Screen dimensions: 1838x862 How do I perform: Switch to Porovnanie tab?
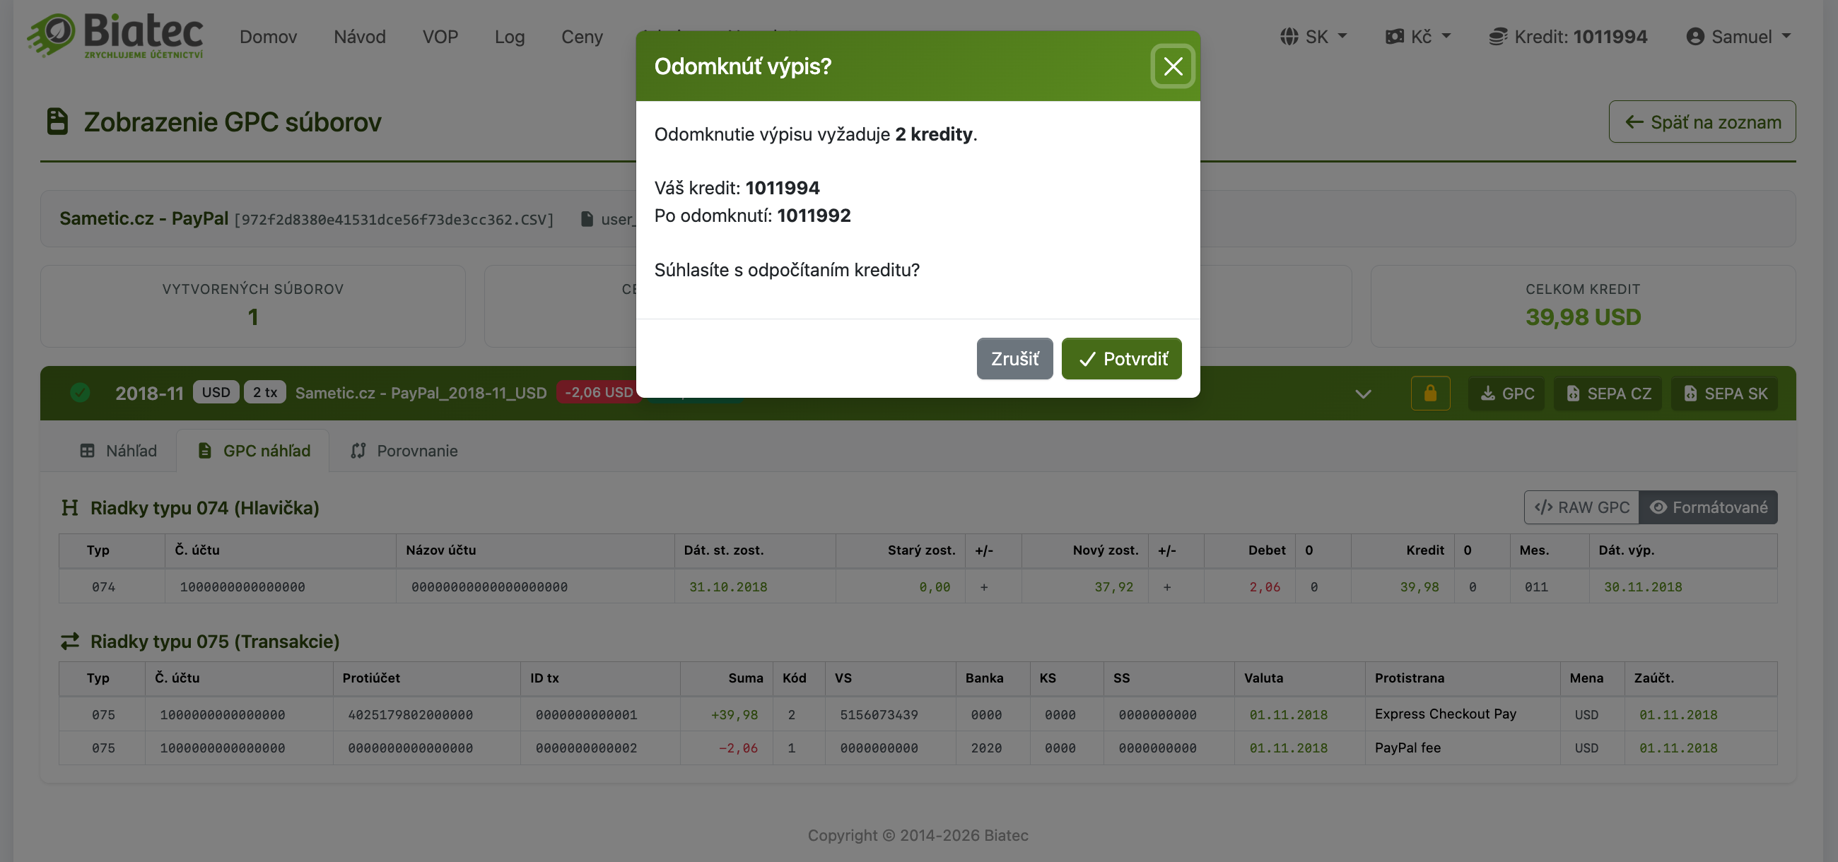pyautogui.click(x=404, y=451)
